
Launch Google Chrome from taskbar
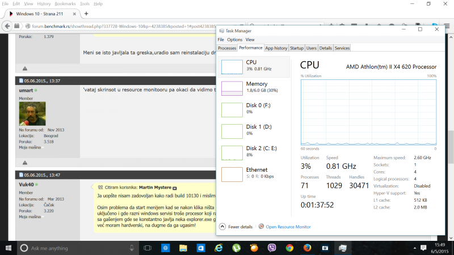click(289, 248)
